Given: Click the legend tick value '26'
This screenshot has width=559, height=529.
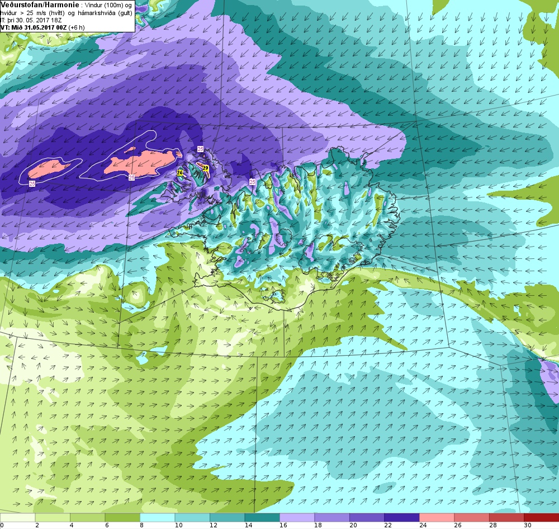Looking at the screenshot, I should click(458, 525).
